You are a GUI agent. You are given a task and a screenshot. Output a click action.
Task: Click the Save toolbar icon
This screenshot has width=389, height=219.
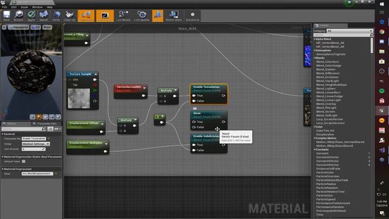click(x=7, y=16)
